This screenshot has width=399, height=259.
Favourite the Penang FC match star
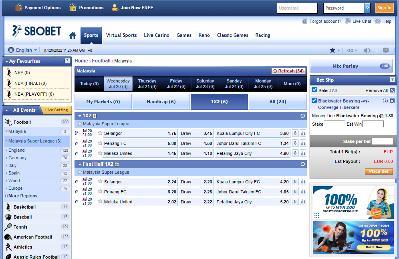pos(100,143)
